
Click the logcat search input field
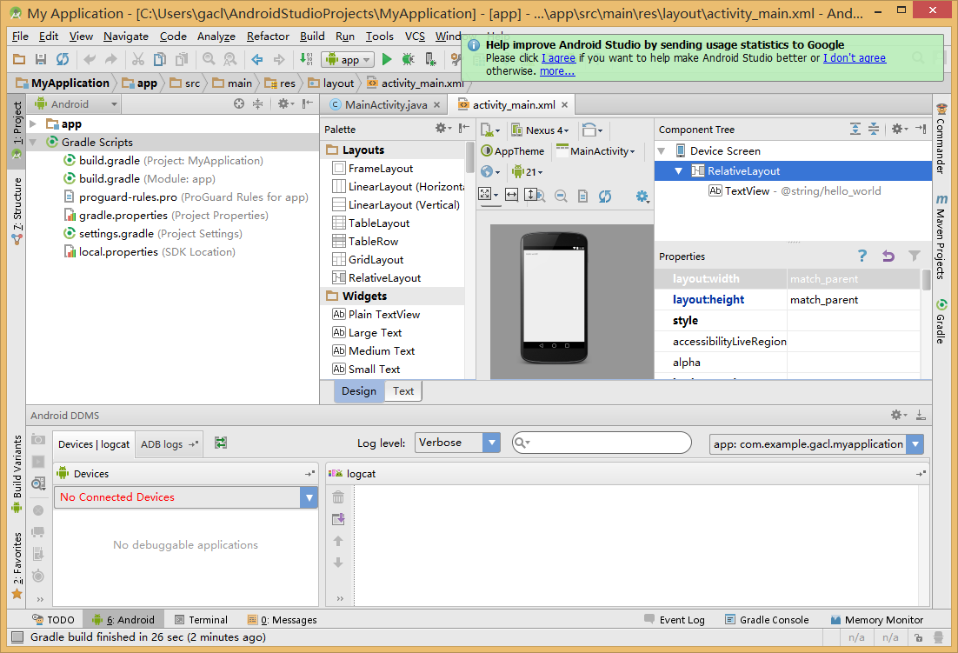tap(608, 443)
